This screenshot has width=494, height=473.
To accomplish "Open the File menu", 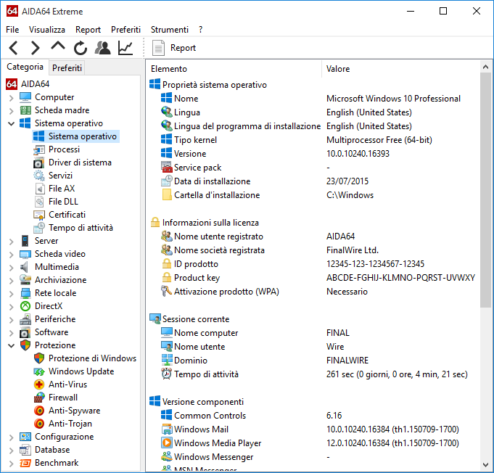I will (12, 30).
